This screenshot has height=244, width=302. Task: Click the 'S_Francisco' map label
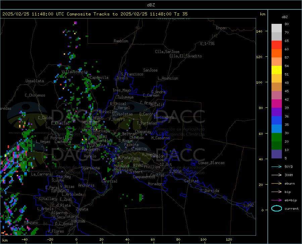(132, 74)
